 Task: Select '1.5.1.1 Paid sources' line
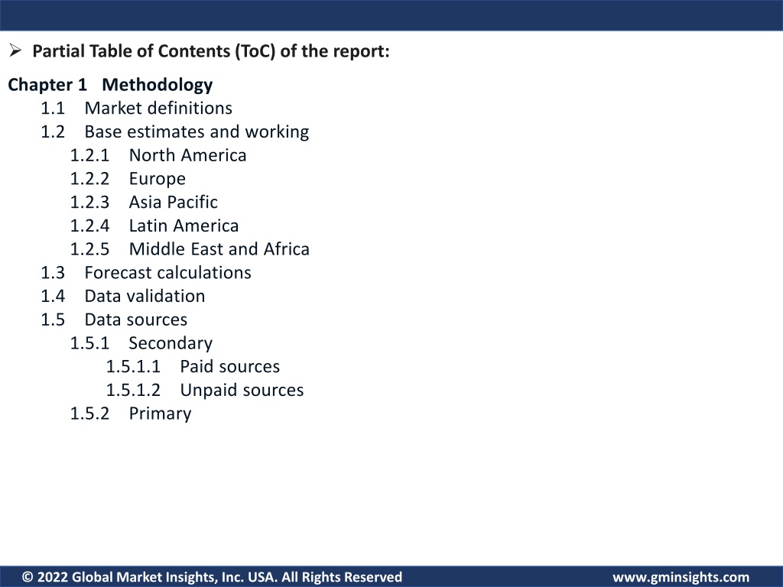click(x=193, y=366)
